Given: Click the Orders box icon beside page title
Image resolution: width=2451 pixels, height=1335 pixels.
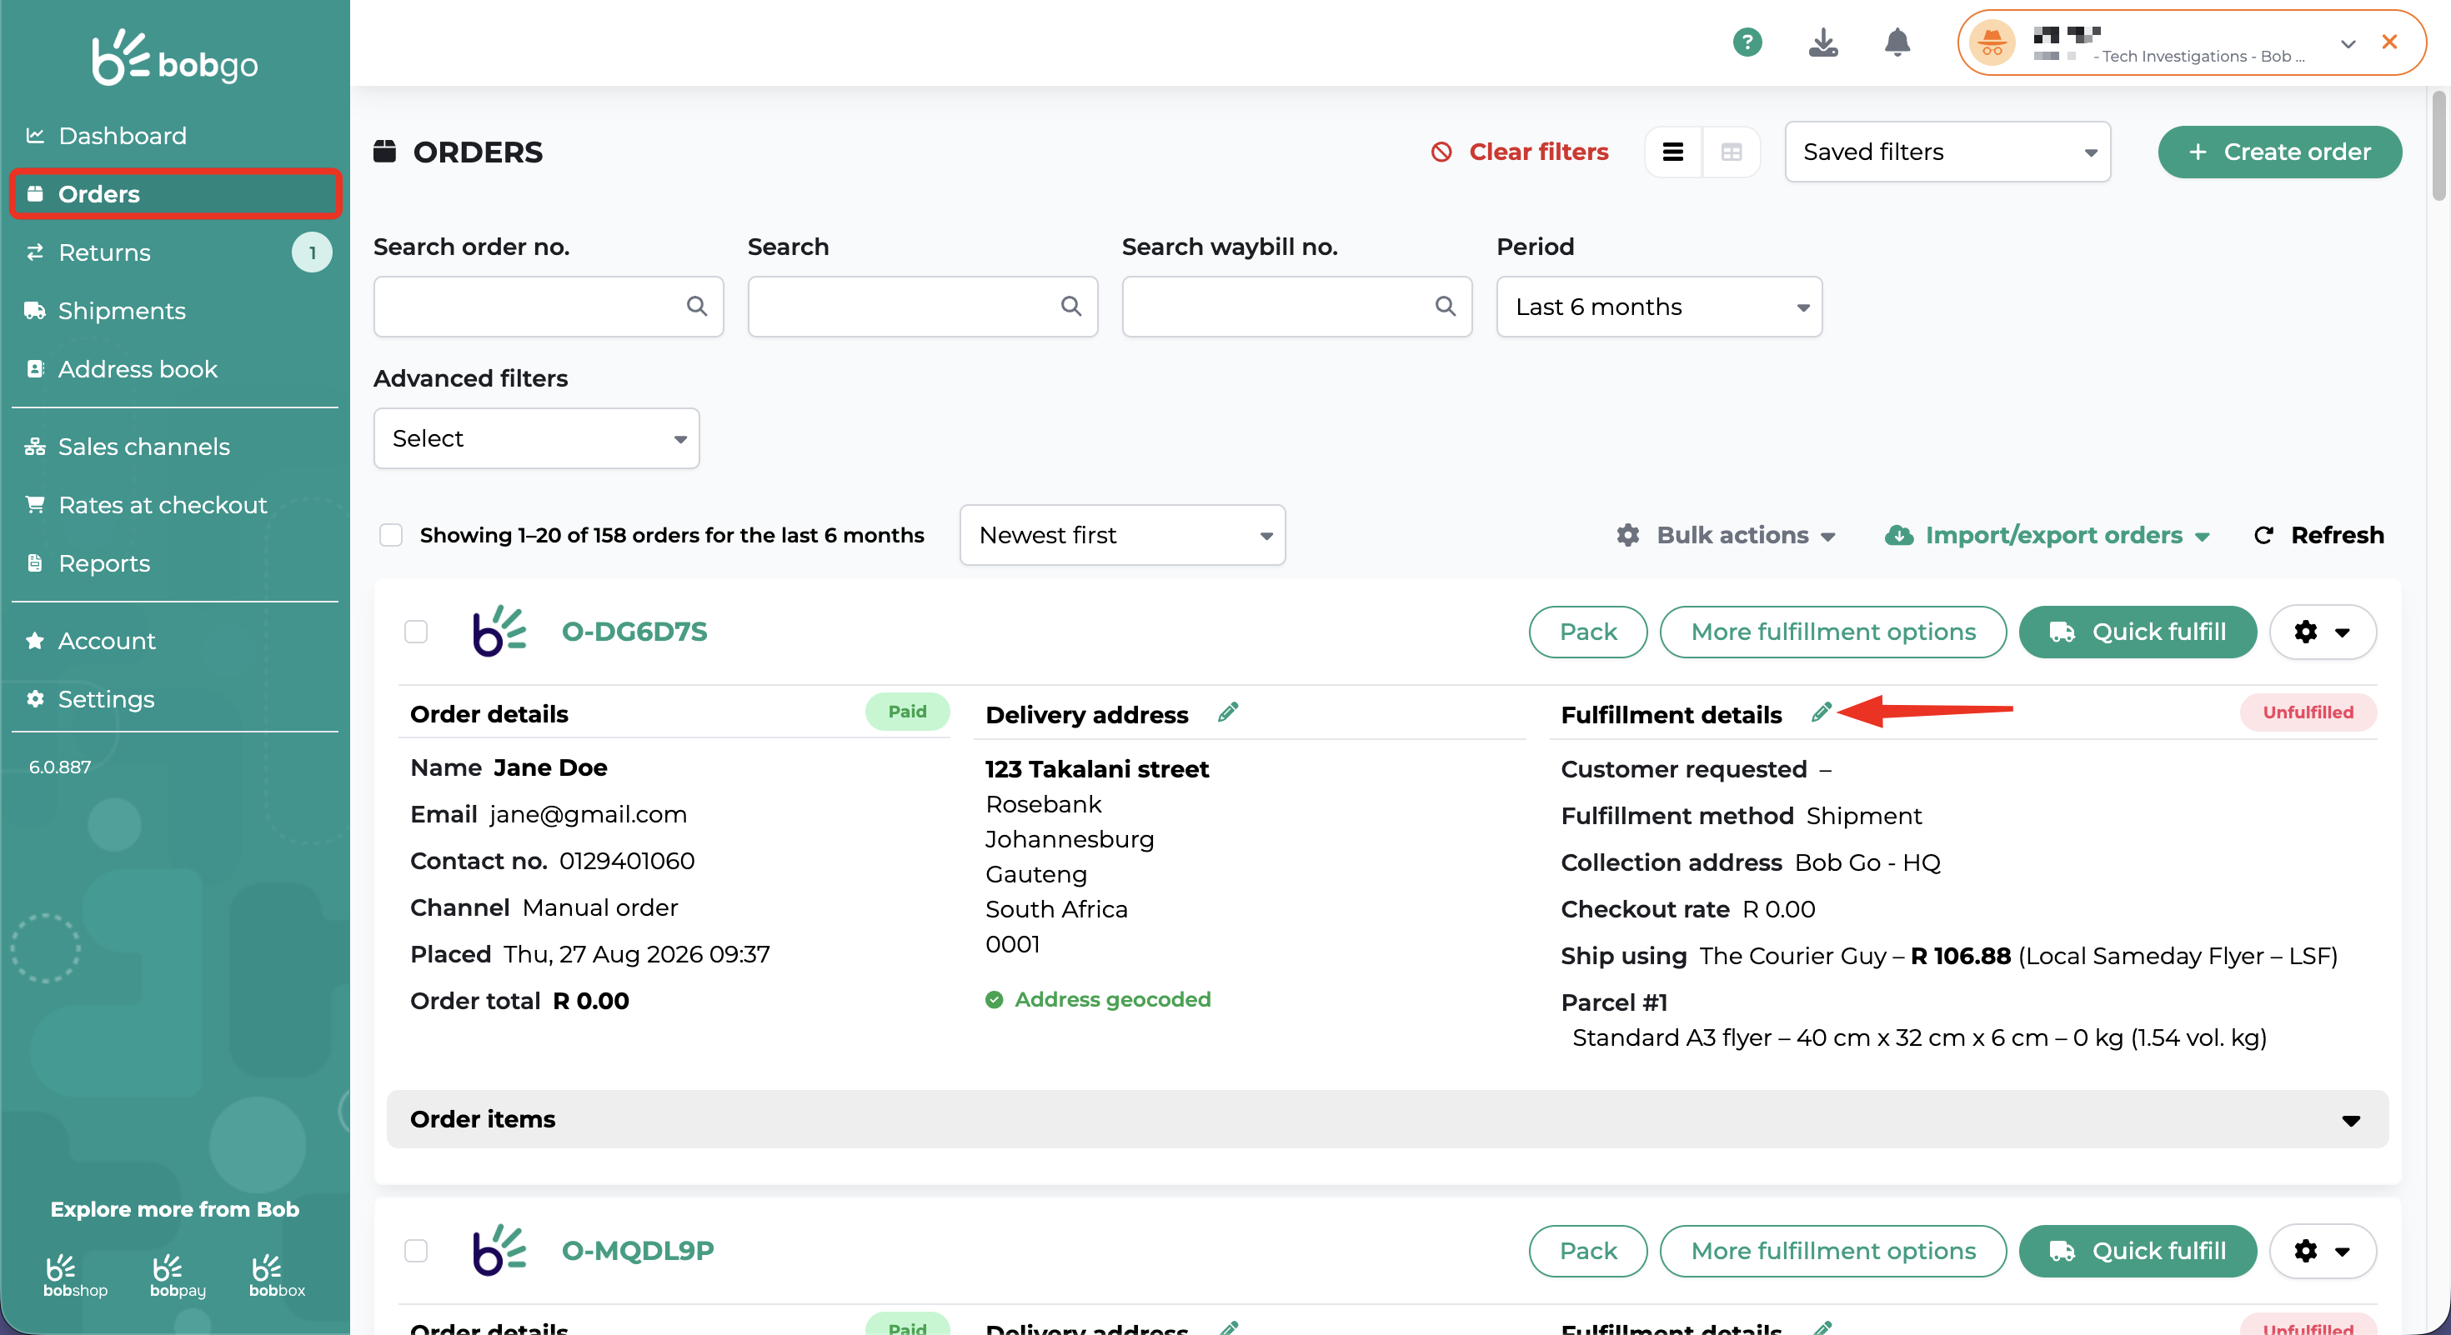Looking at the screenshot, I should click(384, 151).
